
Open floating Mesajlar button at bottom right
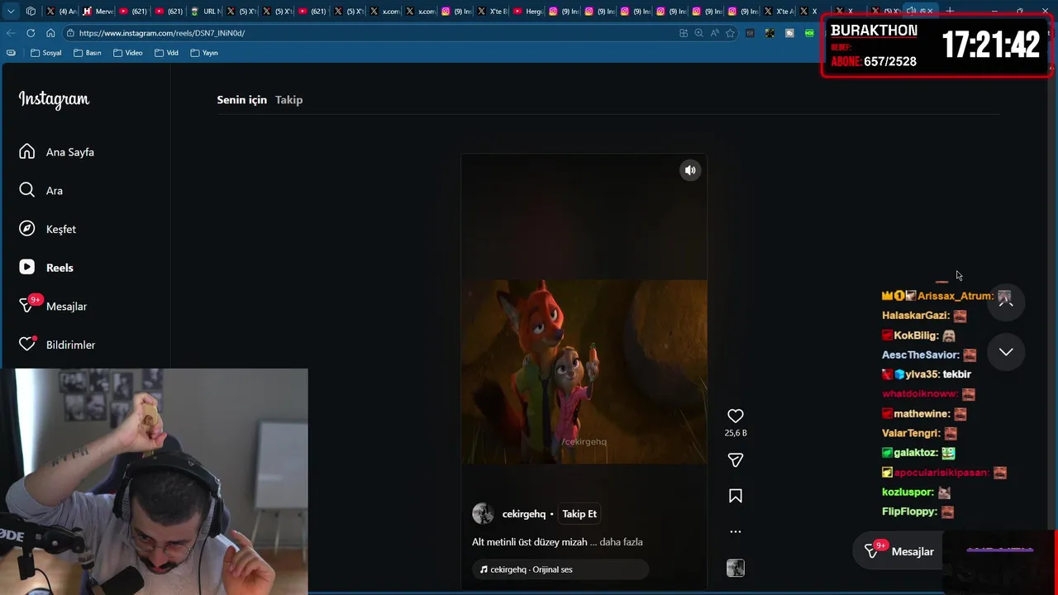898,551
